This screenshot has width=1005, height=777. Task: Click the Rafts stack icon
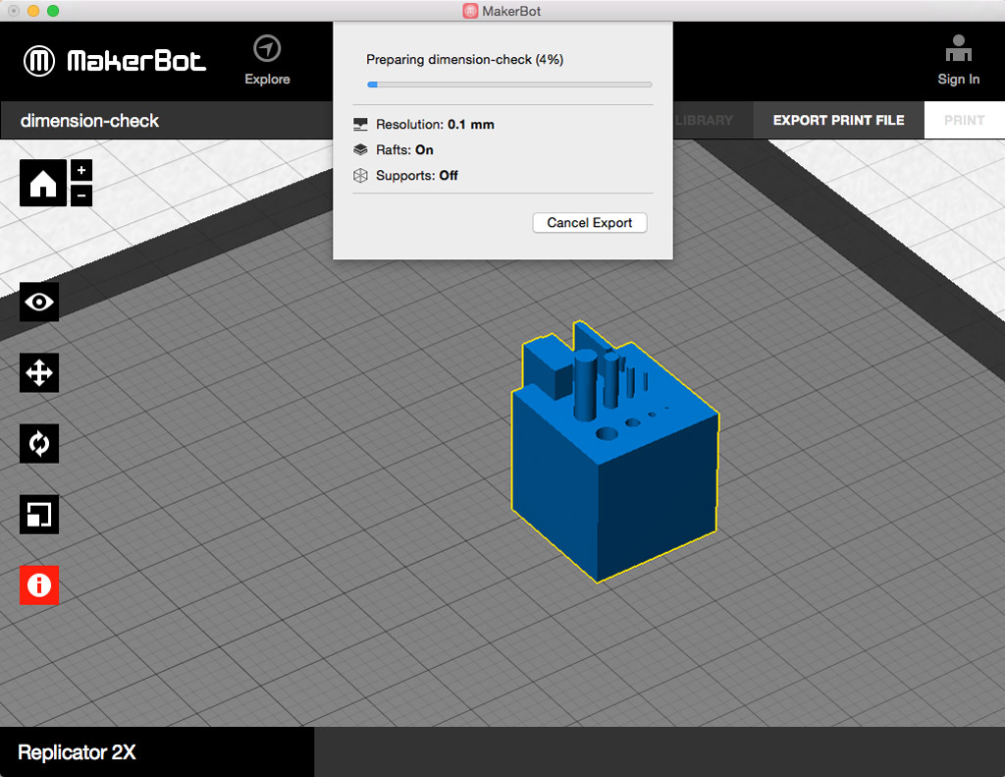[360, 149]
